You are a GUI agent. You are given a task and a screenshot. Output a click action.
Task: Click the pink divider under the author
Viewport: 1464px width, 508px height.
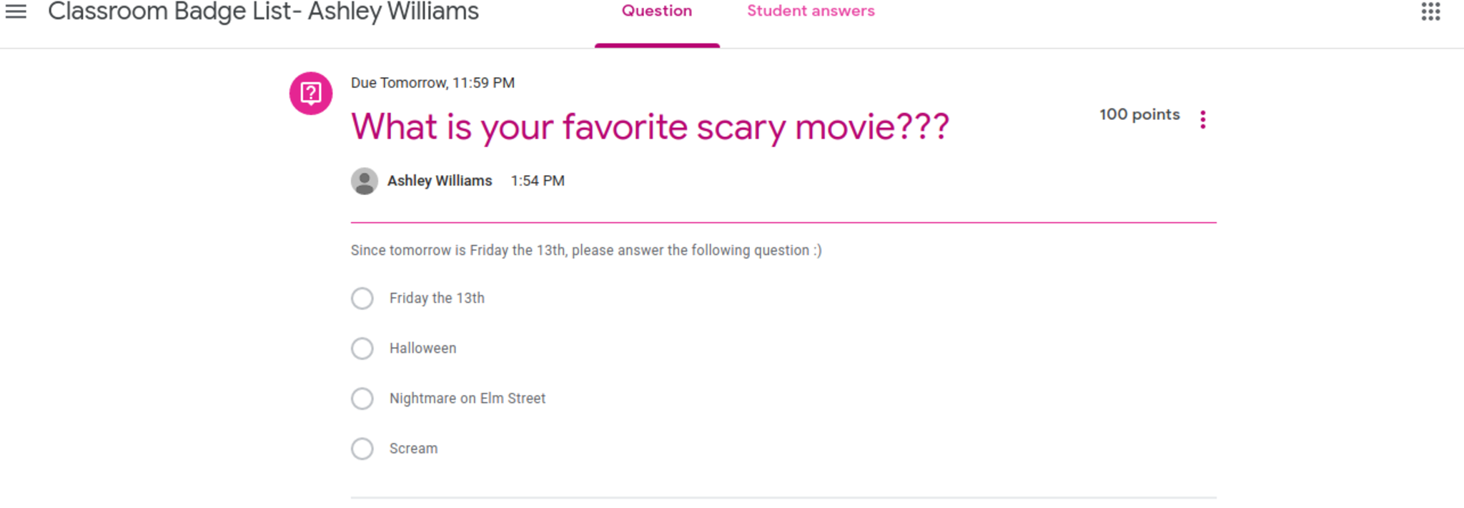[x=783, y=222]
